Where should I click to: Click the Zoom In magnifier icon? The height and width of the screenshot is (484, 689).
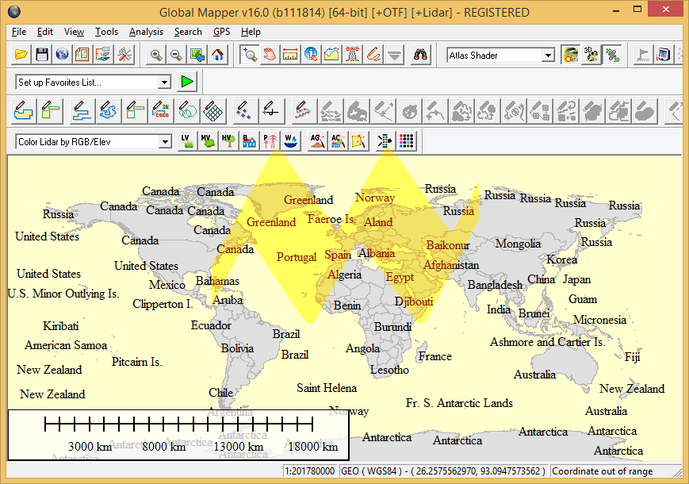point(156,55)
